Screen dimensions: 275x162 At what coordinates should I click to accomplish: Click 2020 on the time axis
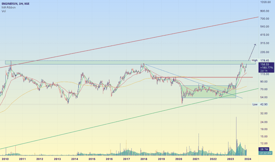pyautogui.click(x=179, y=159)
